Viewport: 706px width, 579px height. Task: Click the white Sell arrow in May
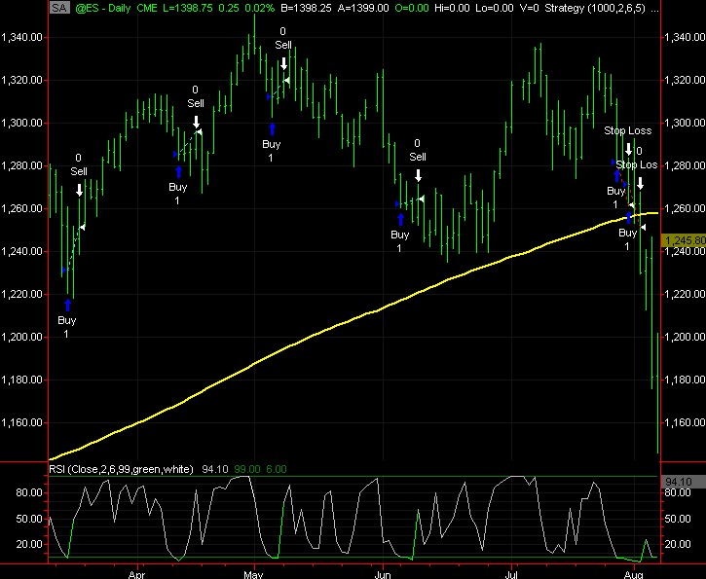(x=283, y=63)
